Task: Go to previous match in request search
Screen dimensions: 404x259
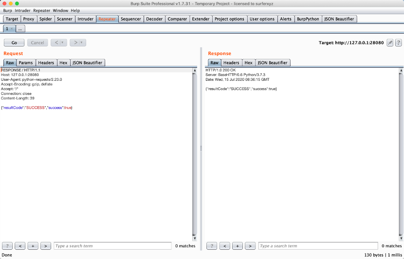Action: point(20,246)
